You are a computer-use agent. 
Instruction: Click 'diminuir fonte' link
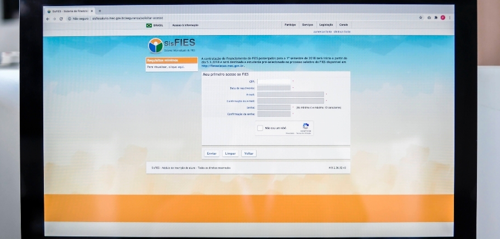point(342,32)
